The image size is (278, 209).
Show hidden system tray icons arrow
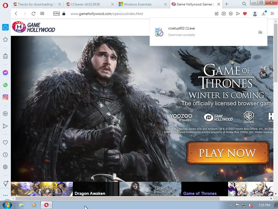[231, 205]
